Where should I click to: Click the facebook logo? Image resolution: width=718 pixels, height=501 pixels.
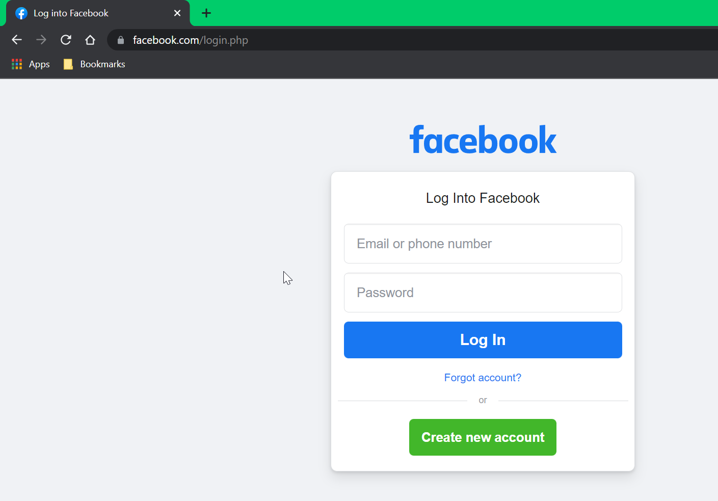(483, 140)
